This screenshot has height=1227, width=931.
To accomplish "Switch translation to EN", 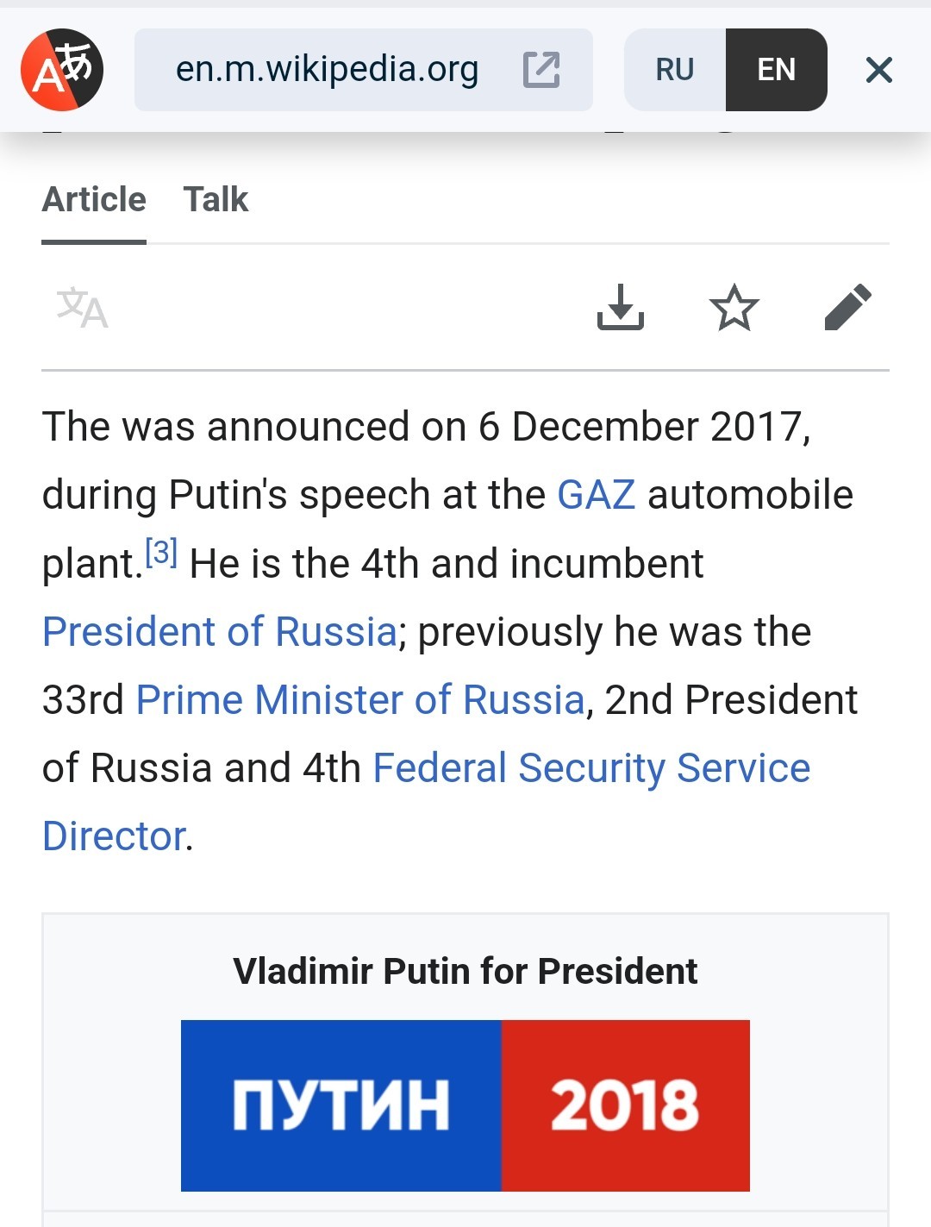I will [777, 70].
